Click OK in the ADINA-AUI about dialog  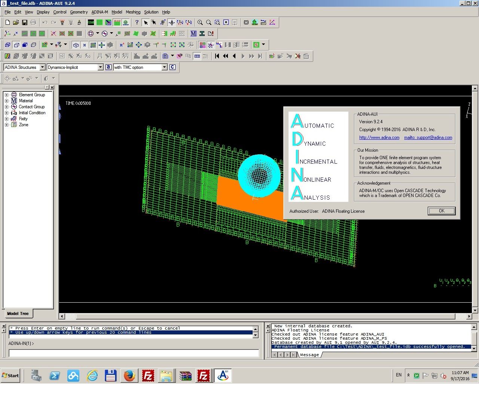[x=442, y=211]
